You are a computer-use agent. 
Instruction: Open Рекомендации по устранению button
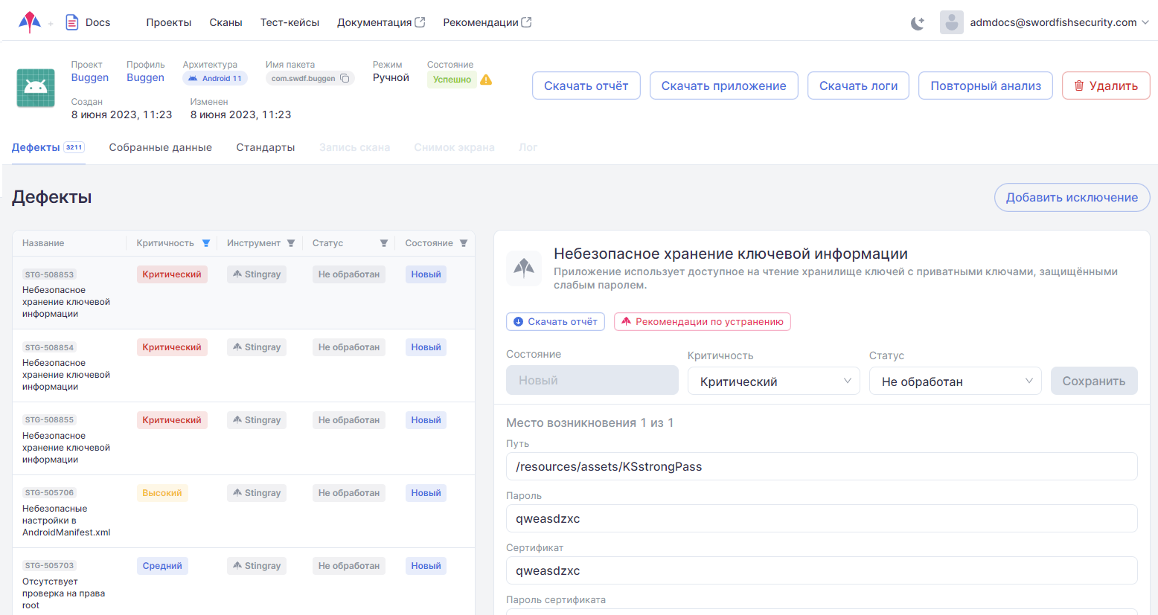[x=702, y=321]
